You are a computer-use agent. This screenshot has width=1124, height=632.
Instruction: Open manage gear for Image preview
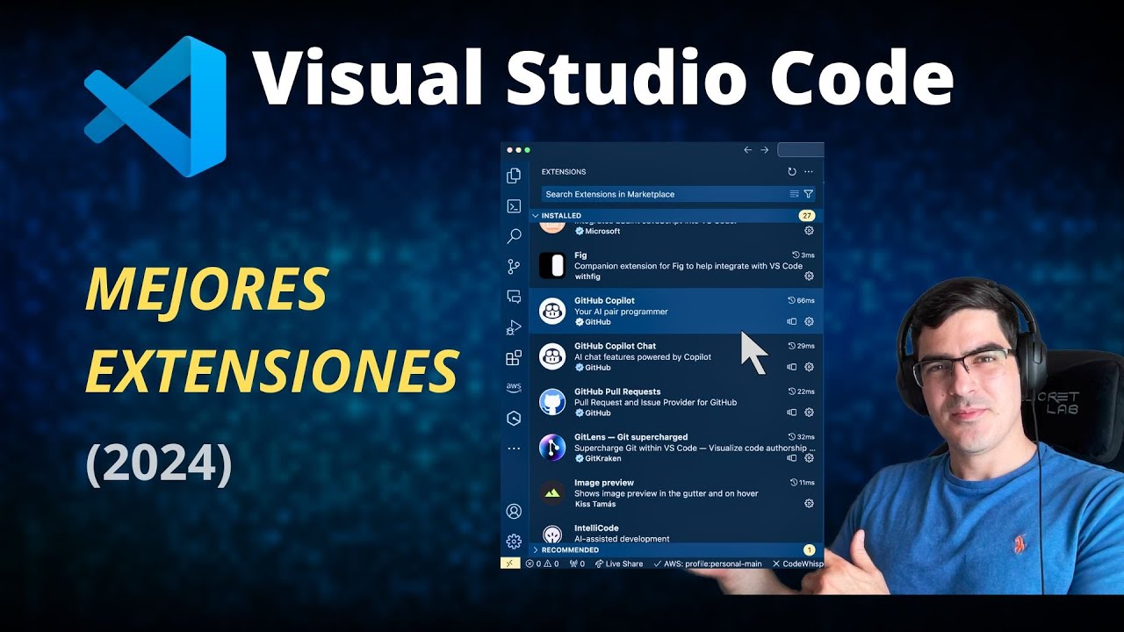click(x=809, y=504)
